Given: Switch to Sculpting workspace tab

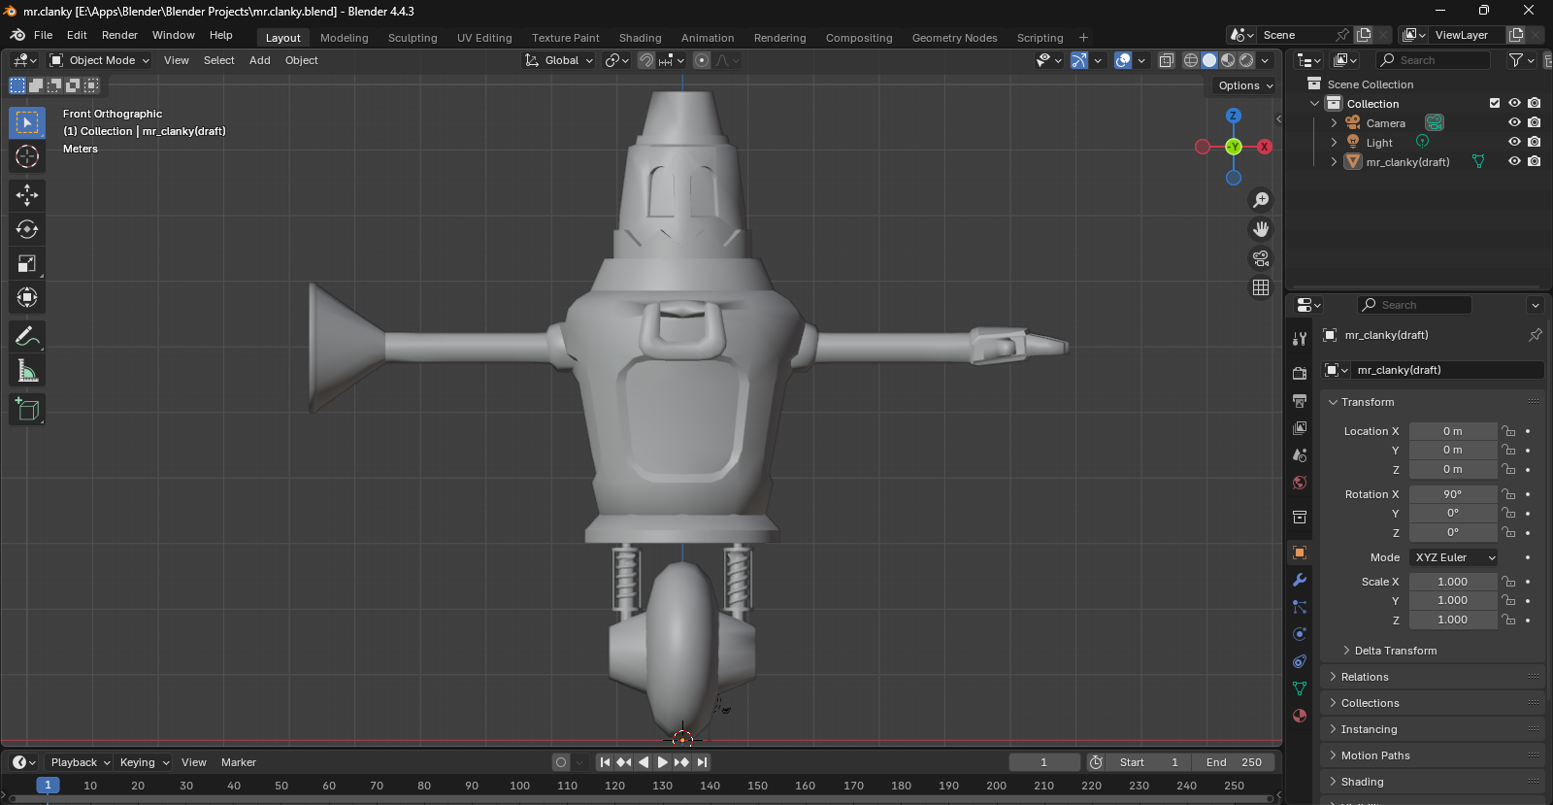Looking at the screenshot, I should click(x=413, y=38).
